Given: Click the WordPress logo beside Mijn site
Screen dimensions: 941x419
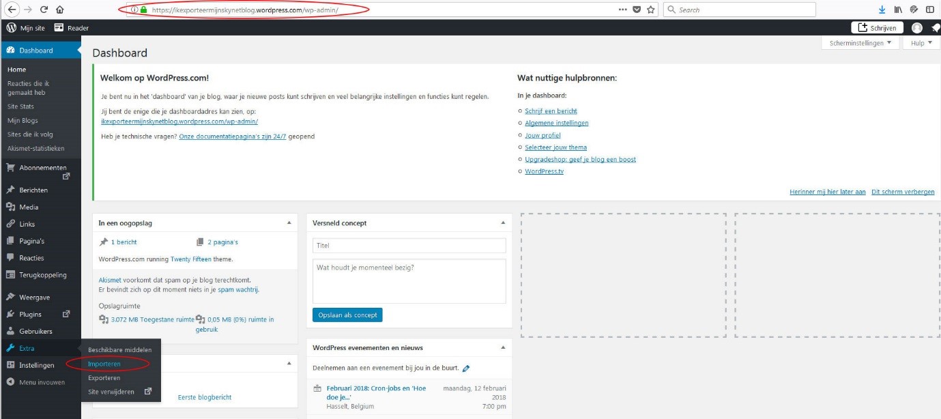Looking at the screenshot, I should (x=11, y=28).
